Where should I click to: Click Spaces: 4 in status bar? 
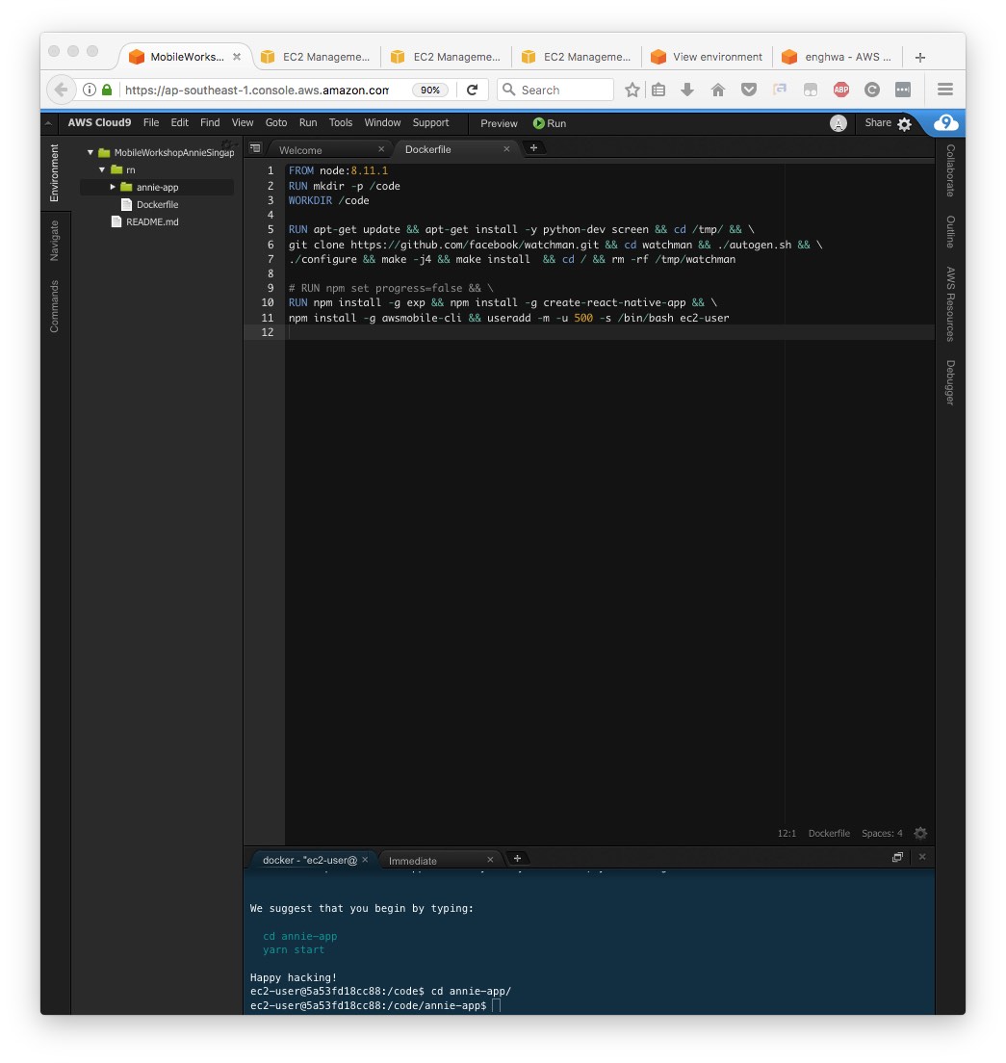[x=881, y=833]
